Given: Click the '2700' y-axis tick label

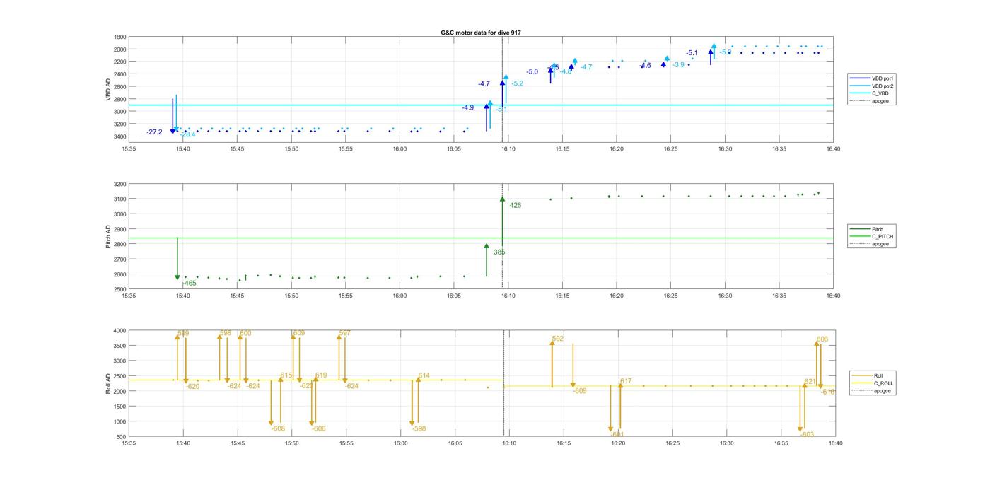Looking at the screenshot, I should pyautogui.click(x=120, y=259).
